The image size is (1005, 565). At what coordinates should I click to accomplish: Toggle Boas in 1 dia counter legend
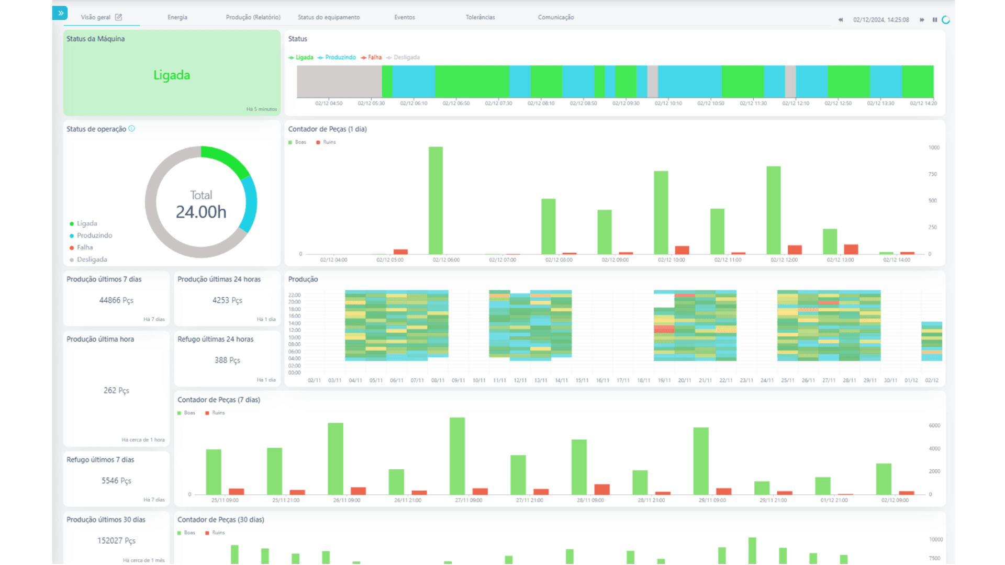[x=297, y=142]
